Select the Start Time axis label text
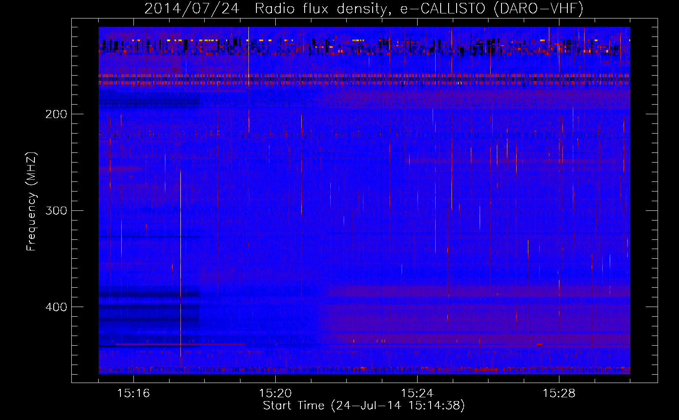The height and width of the screenshot is (420, 679). tap(364, 406)
